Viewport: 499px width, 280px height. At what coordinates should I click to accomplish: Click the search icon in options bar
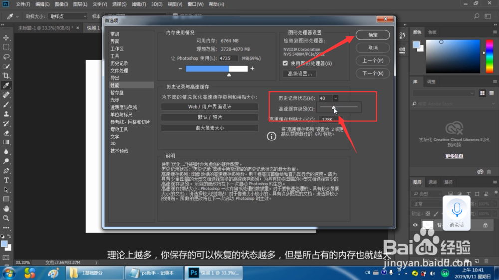point(477,16)
